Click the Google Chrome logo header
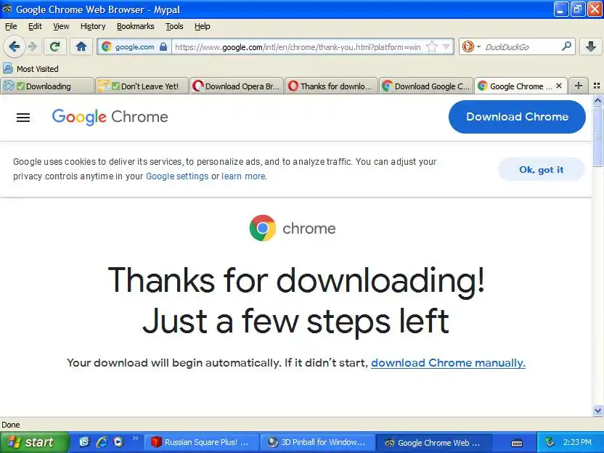Viewport: 604px width, 453px height. (x=110, y=117)
